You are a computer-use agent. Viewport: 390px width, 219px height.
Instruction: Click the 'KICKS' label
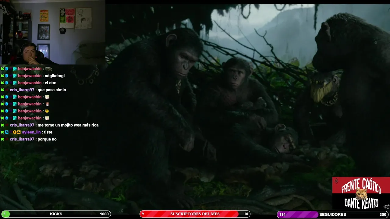(56, 214)
